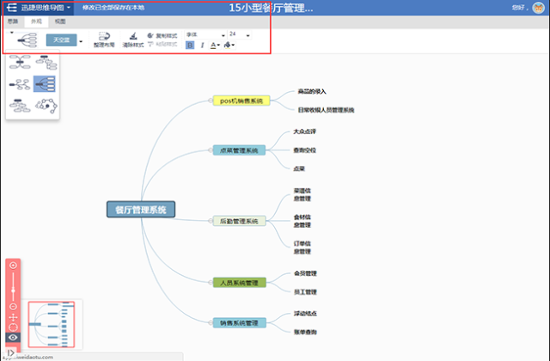Choose the circular sky-map layout
The height and width of the screenshot is (361, 550).
pyautogui.click(x=46, y=106)
